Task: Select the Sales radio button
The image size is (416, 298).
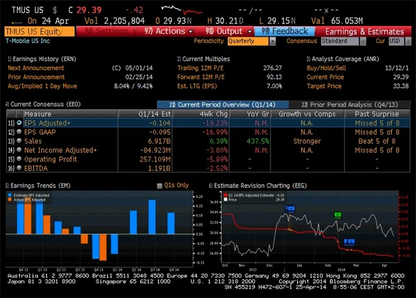Action: (x=19, y=141)
